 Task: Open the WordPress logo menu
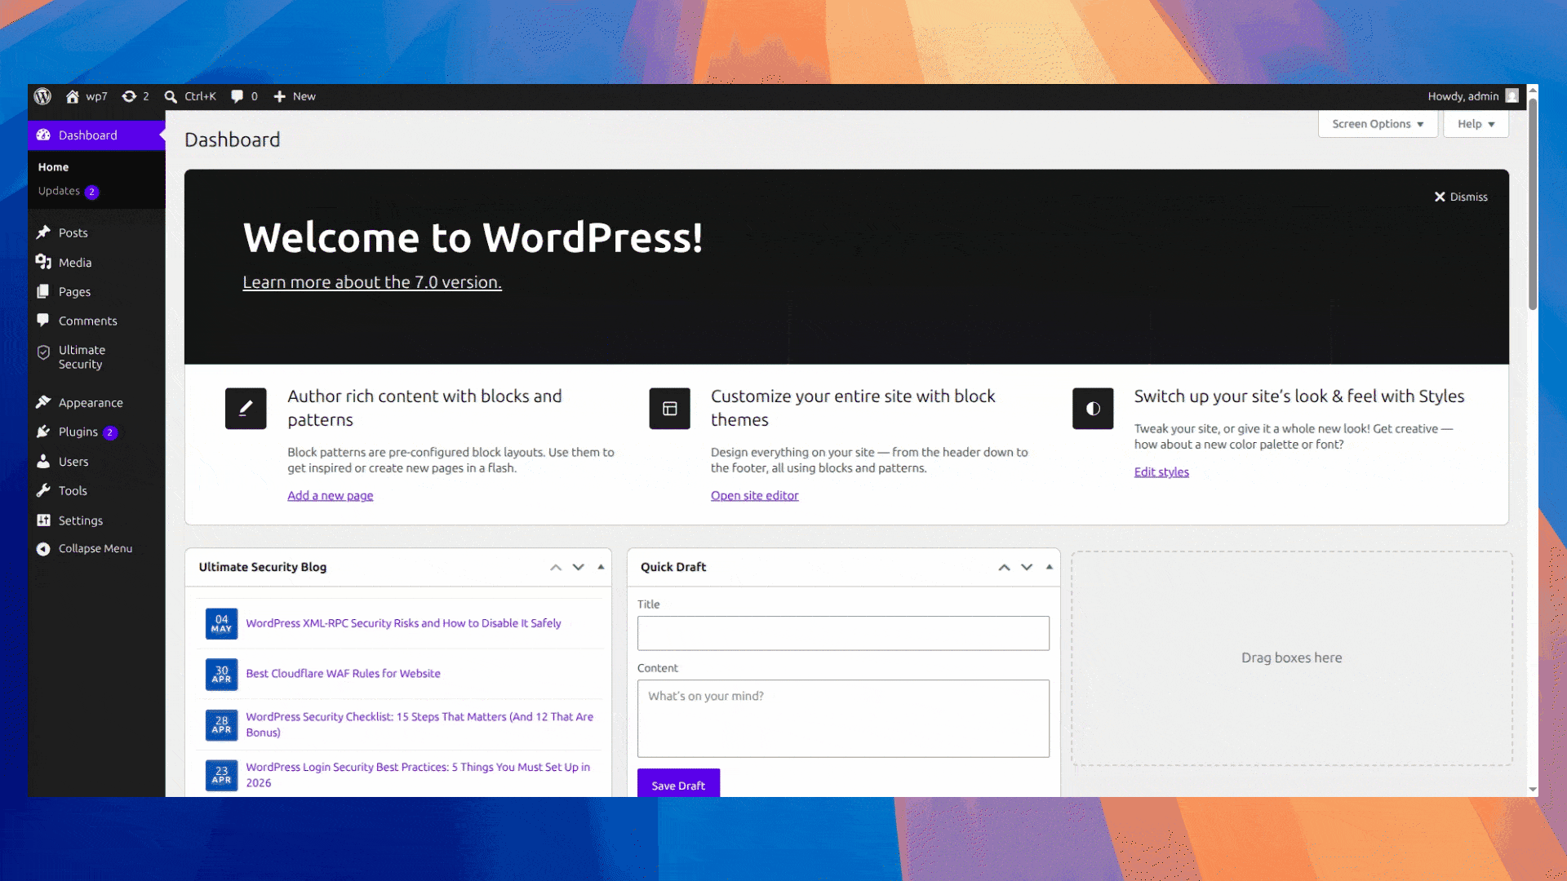(x=42, y=96)
